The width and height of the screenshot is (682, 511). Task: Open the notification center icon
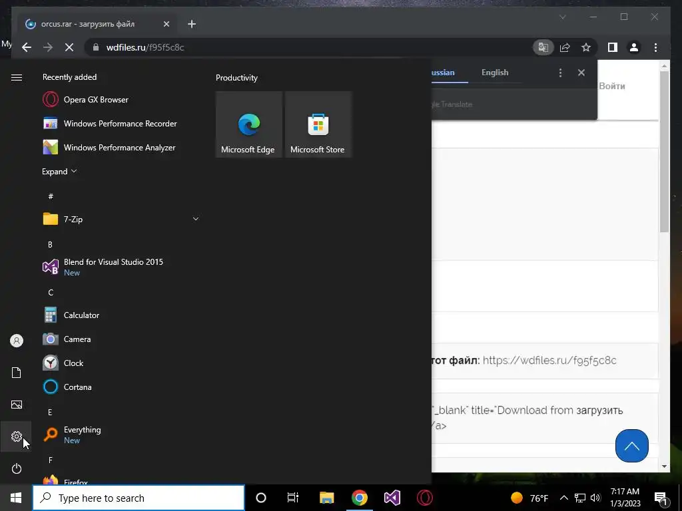point(661,498)
